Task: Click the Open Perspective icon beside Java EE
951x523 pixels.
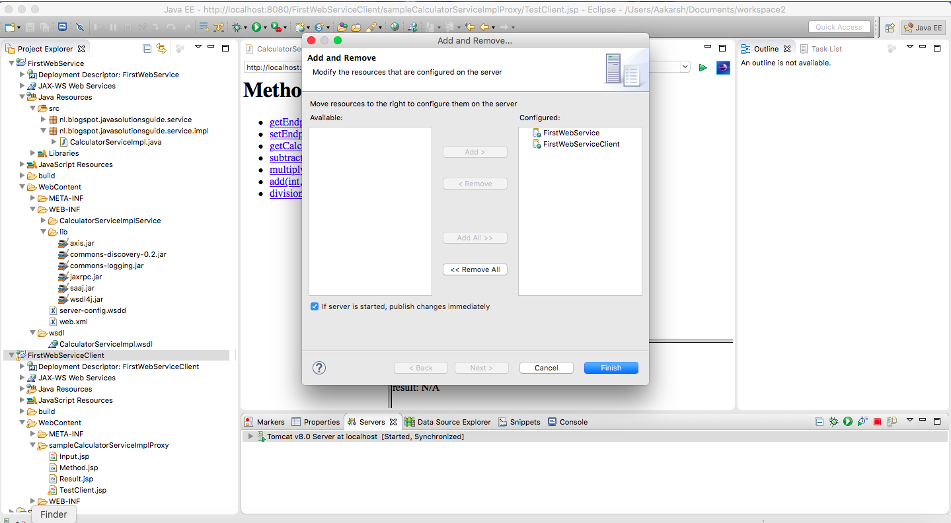Action: click(890, 27)
